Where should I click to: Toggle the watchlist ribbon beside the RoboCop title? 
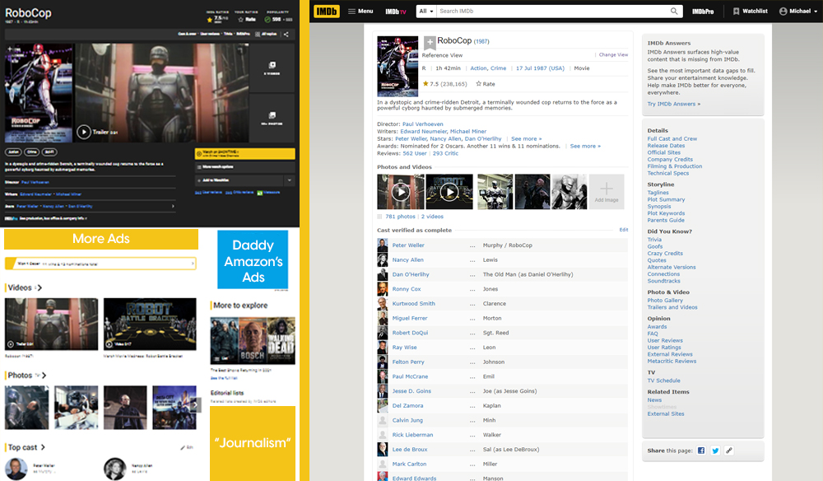[429, 42]
